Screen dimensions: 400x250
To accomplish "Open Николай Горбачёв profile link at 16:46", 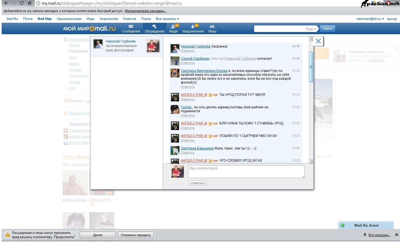I will [x=196, y=46].
